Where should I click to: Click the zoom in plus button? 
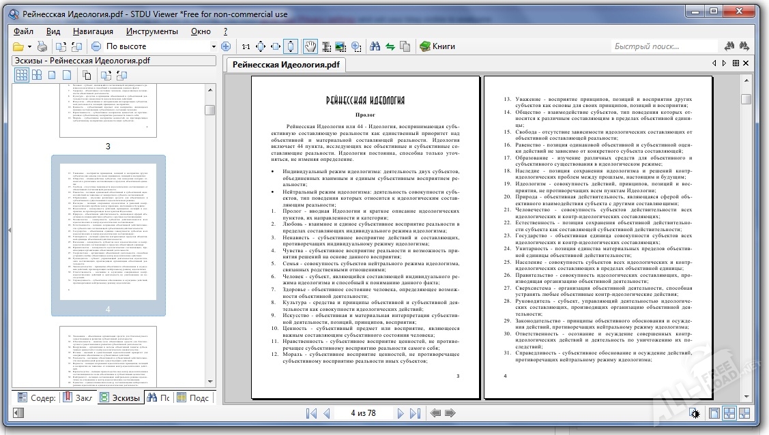coord(226,46)
